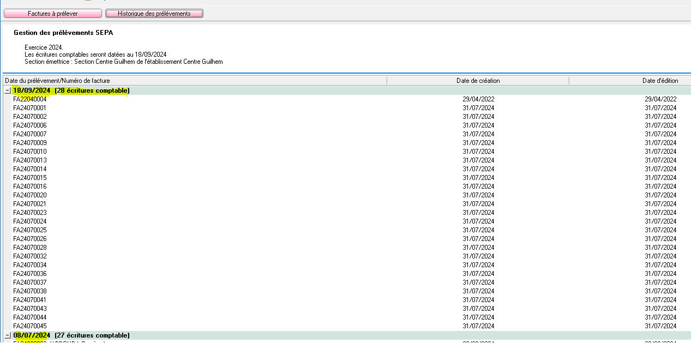Pick invoice FA24070016
Screen dimensions: 691x343
30,186
